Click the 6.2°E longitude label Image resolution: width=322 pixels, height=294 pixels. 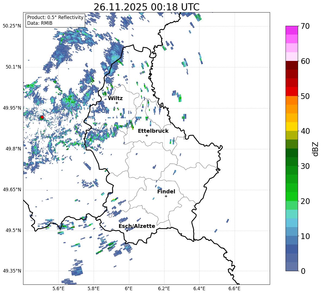tap(164, 289)
